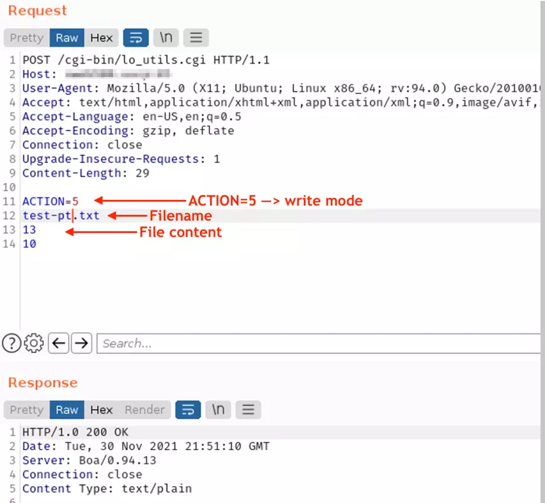Click the Accept: text/html header line
The width and height of the screenshot is (545, 503).
pyautogui.click(x=281, y=102)
